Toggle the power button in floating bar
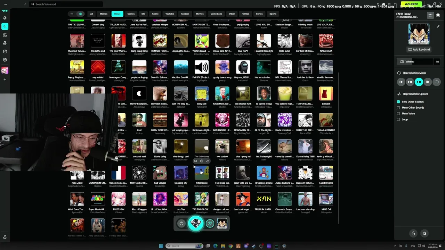This screenshot has width=445, height=250. tap(181, 224)
